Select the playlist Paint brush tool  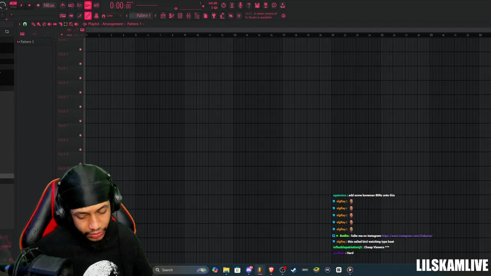[x=38, y=24]
